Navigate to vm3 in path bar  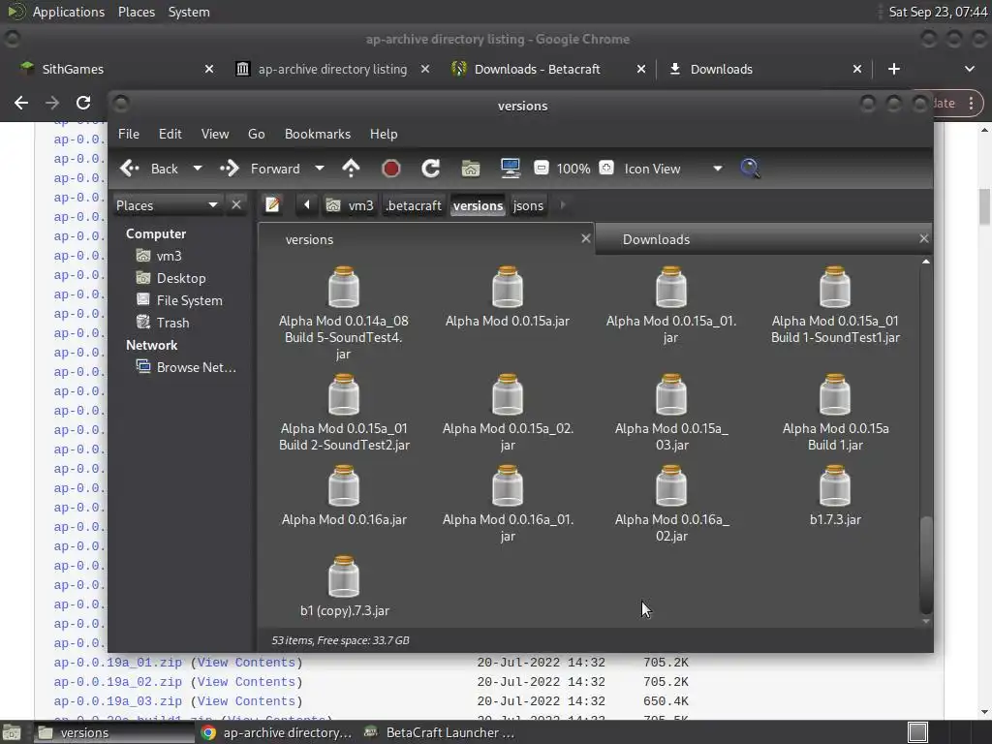[350, 205]
